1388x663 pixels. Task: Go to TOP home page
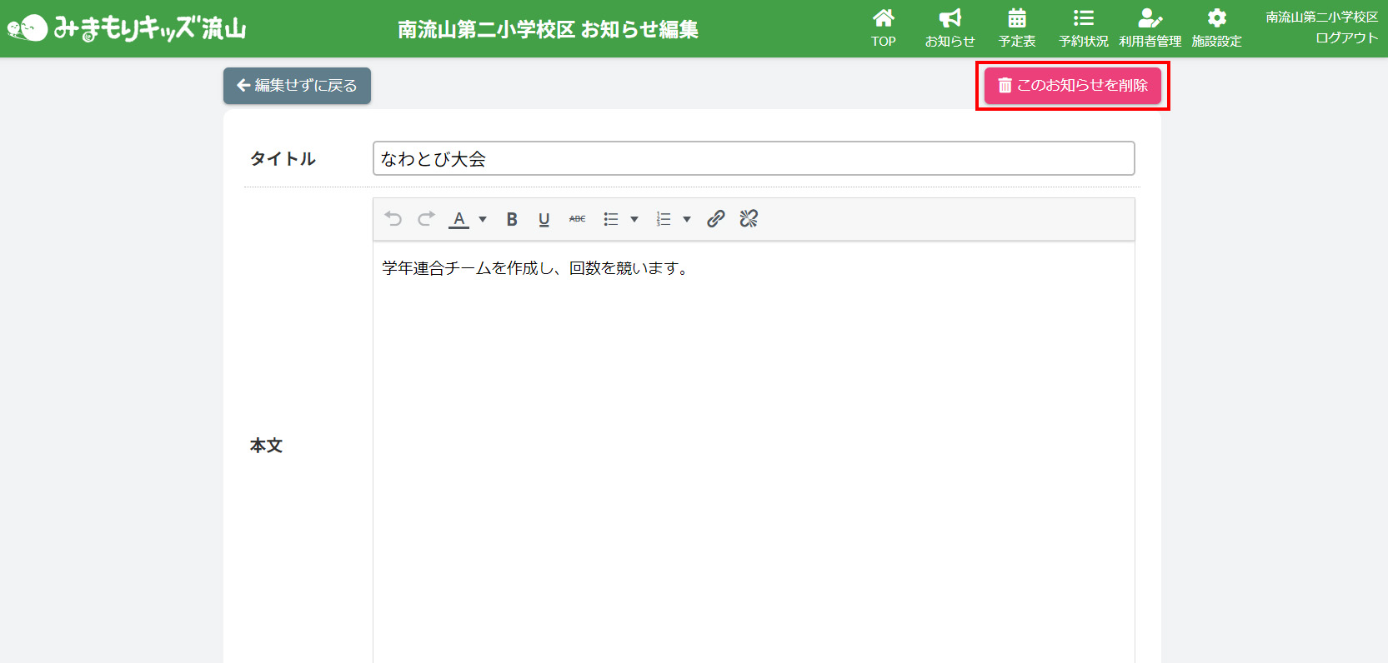(x=883, y=28)
